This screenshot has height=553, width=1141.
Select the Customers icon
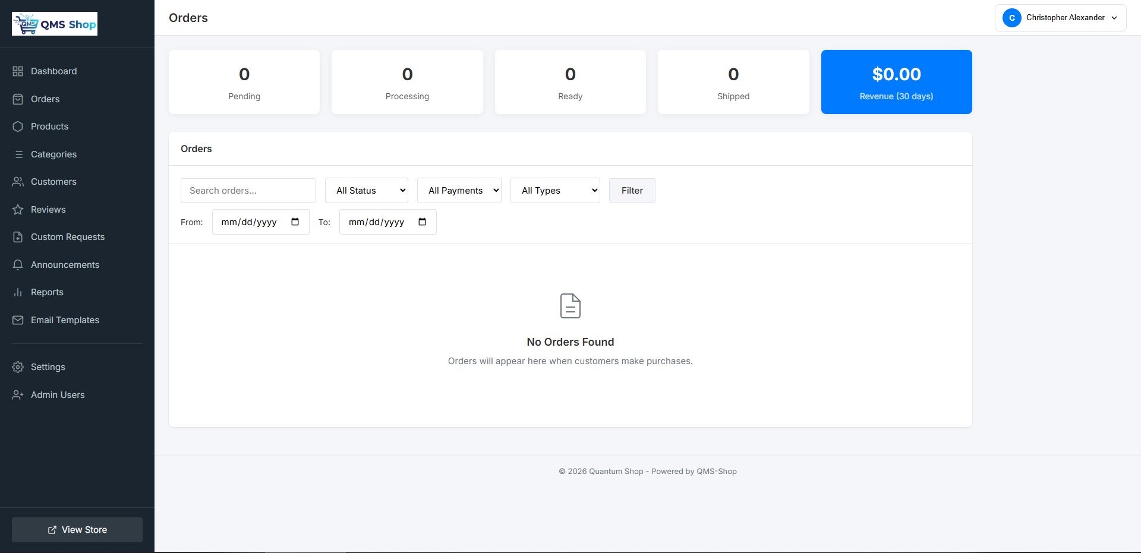click(x=18, y=181)
